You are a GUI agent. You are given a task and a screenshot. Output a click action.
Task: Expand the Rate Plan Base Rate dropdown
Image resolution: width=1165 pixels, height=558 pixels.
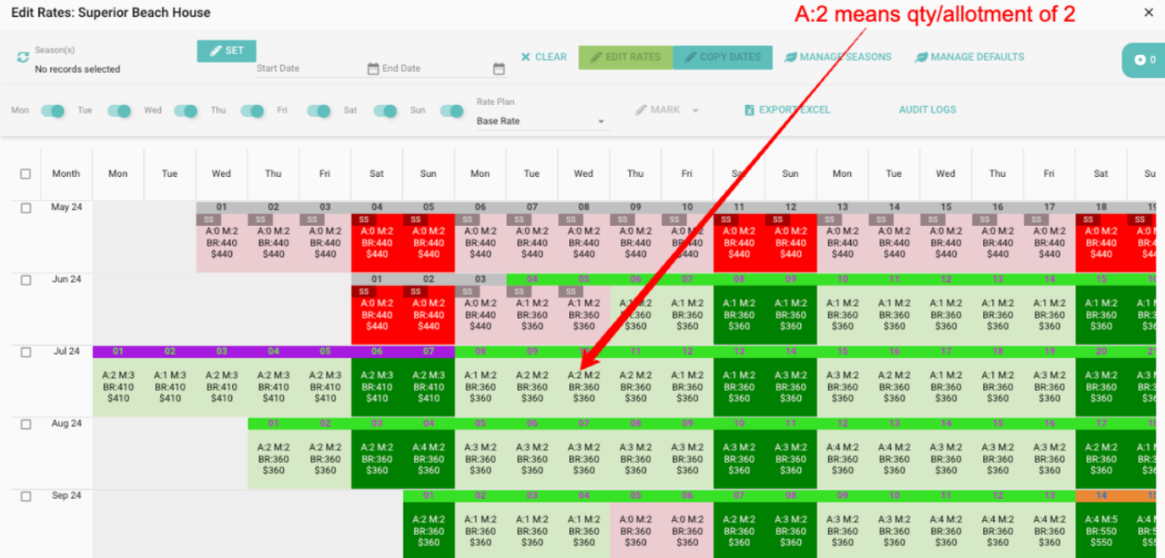click(x=601, y=122)
